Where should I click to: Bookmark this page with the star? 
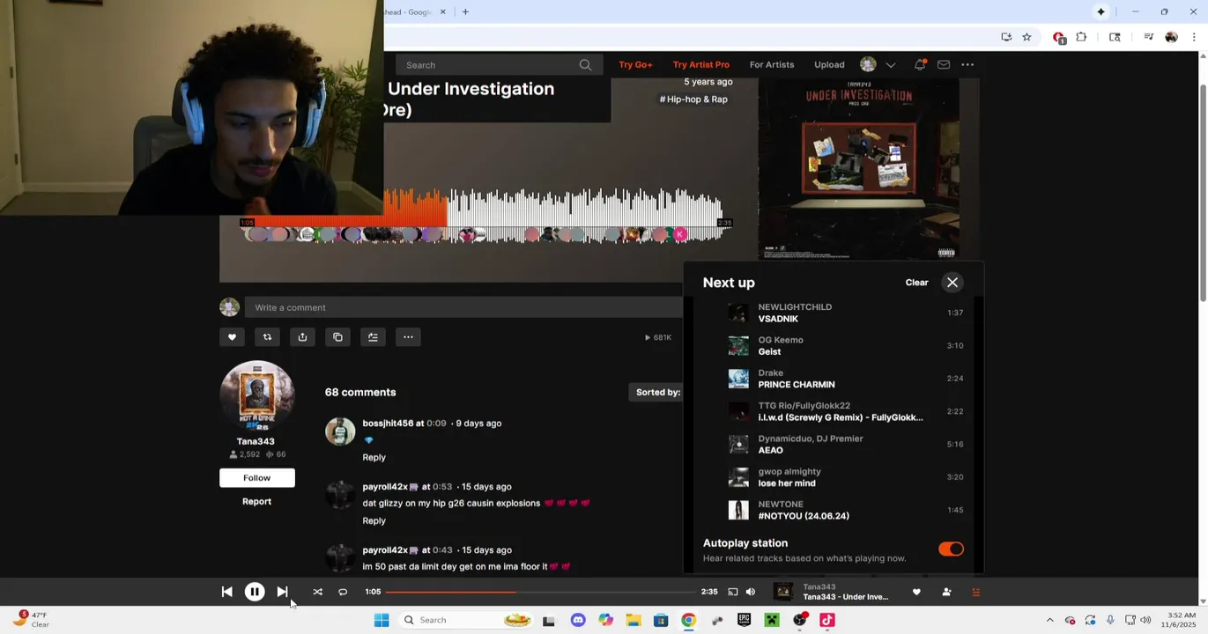[1026, 37]
